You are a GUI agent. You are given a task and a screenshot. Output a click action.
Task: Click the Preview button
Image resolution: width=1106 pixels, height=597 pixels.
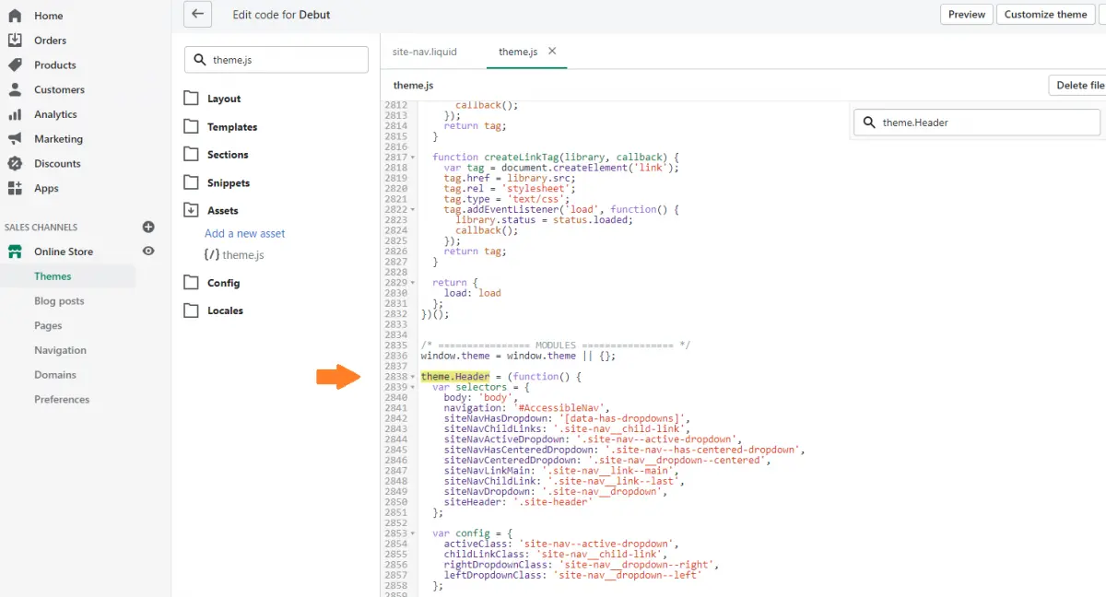pos(966,14)
